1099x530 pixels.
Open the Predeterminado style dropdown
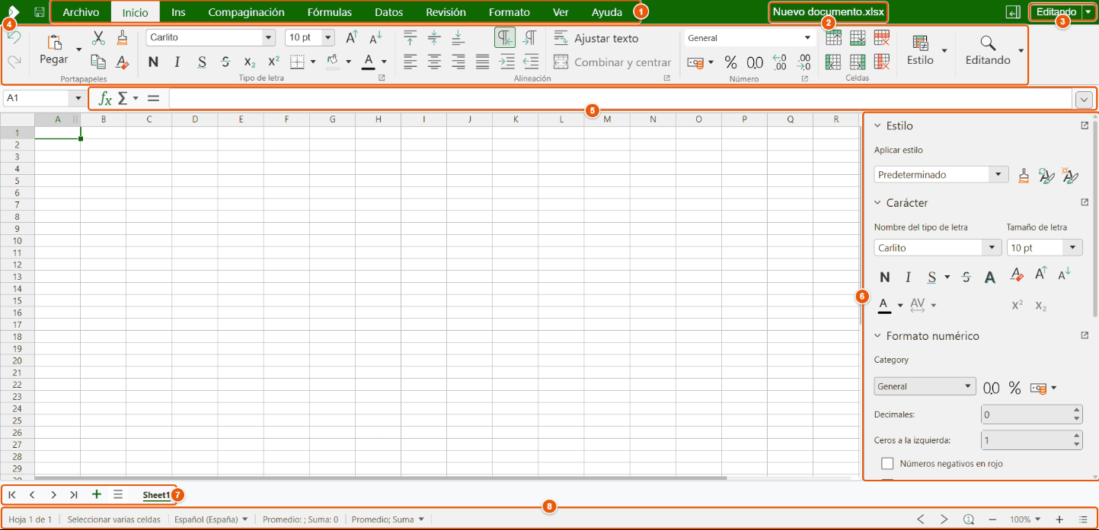tap(998, 175)
